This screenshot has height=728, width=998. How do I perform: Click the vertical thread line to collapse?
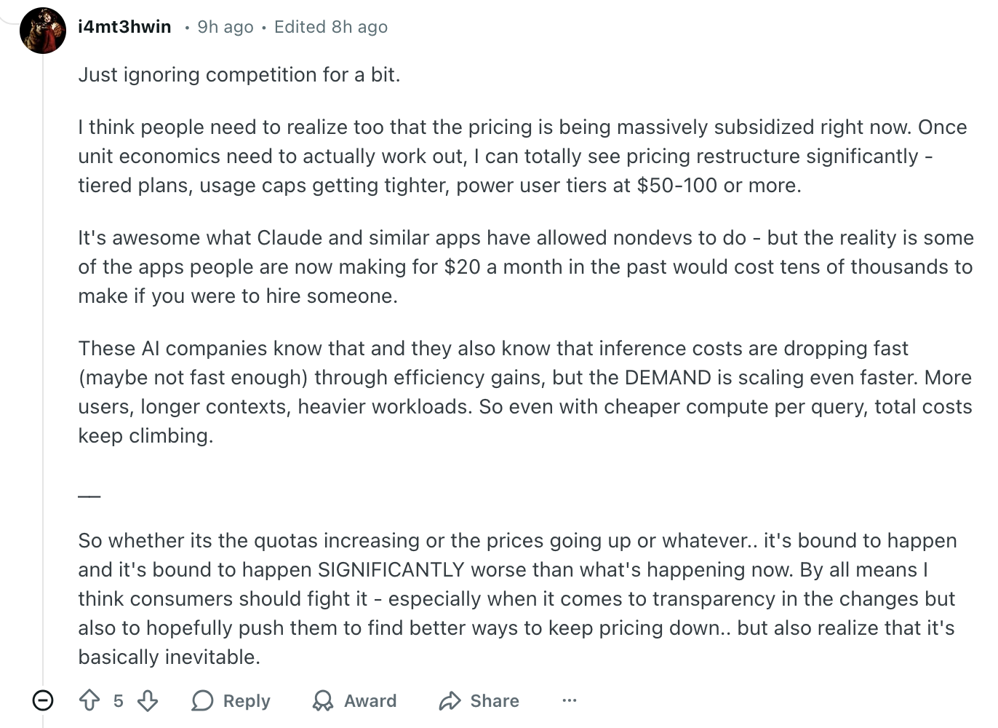43,364
